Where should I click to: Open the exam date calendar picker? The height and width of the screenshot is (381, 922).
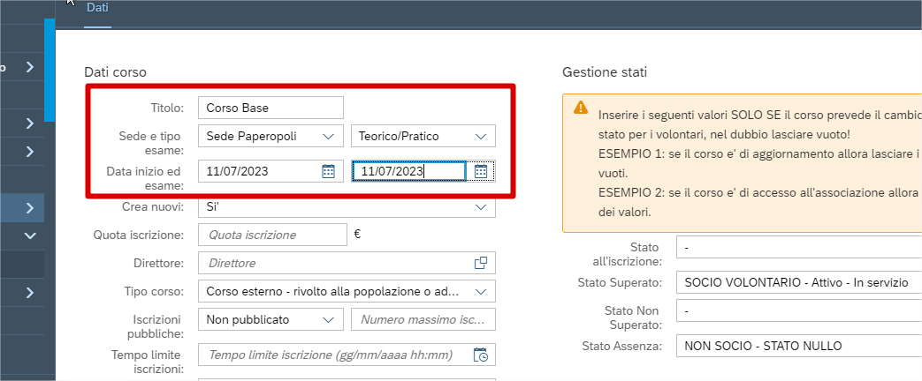[481, 171]
